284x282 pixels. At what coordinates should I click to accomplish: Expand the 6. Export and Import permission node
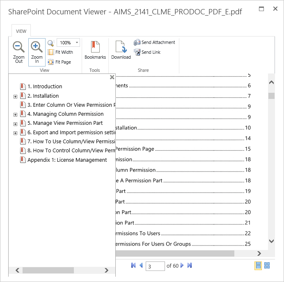(16, 133)
